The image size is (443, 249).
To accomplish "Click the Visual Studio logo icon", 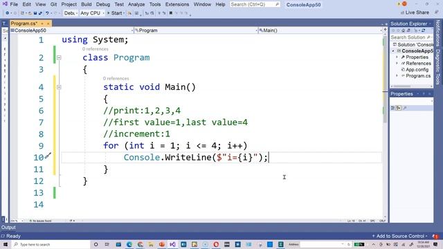I will [5, 4].
